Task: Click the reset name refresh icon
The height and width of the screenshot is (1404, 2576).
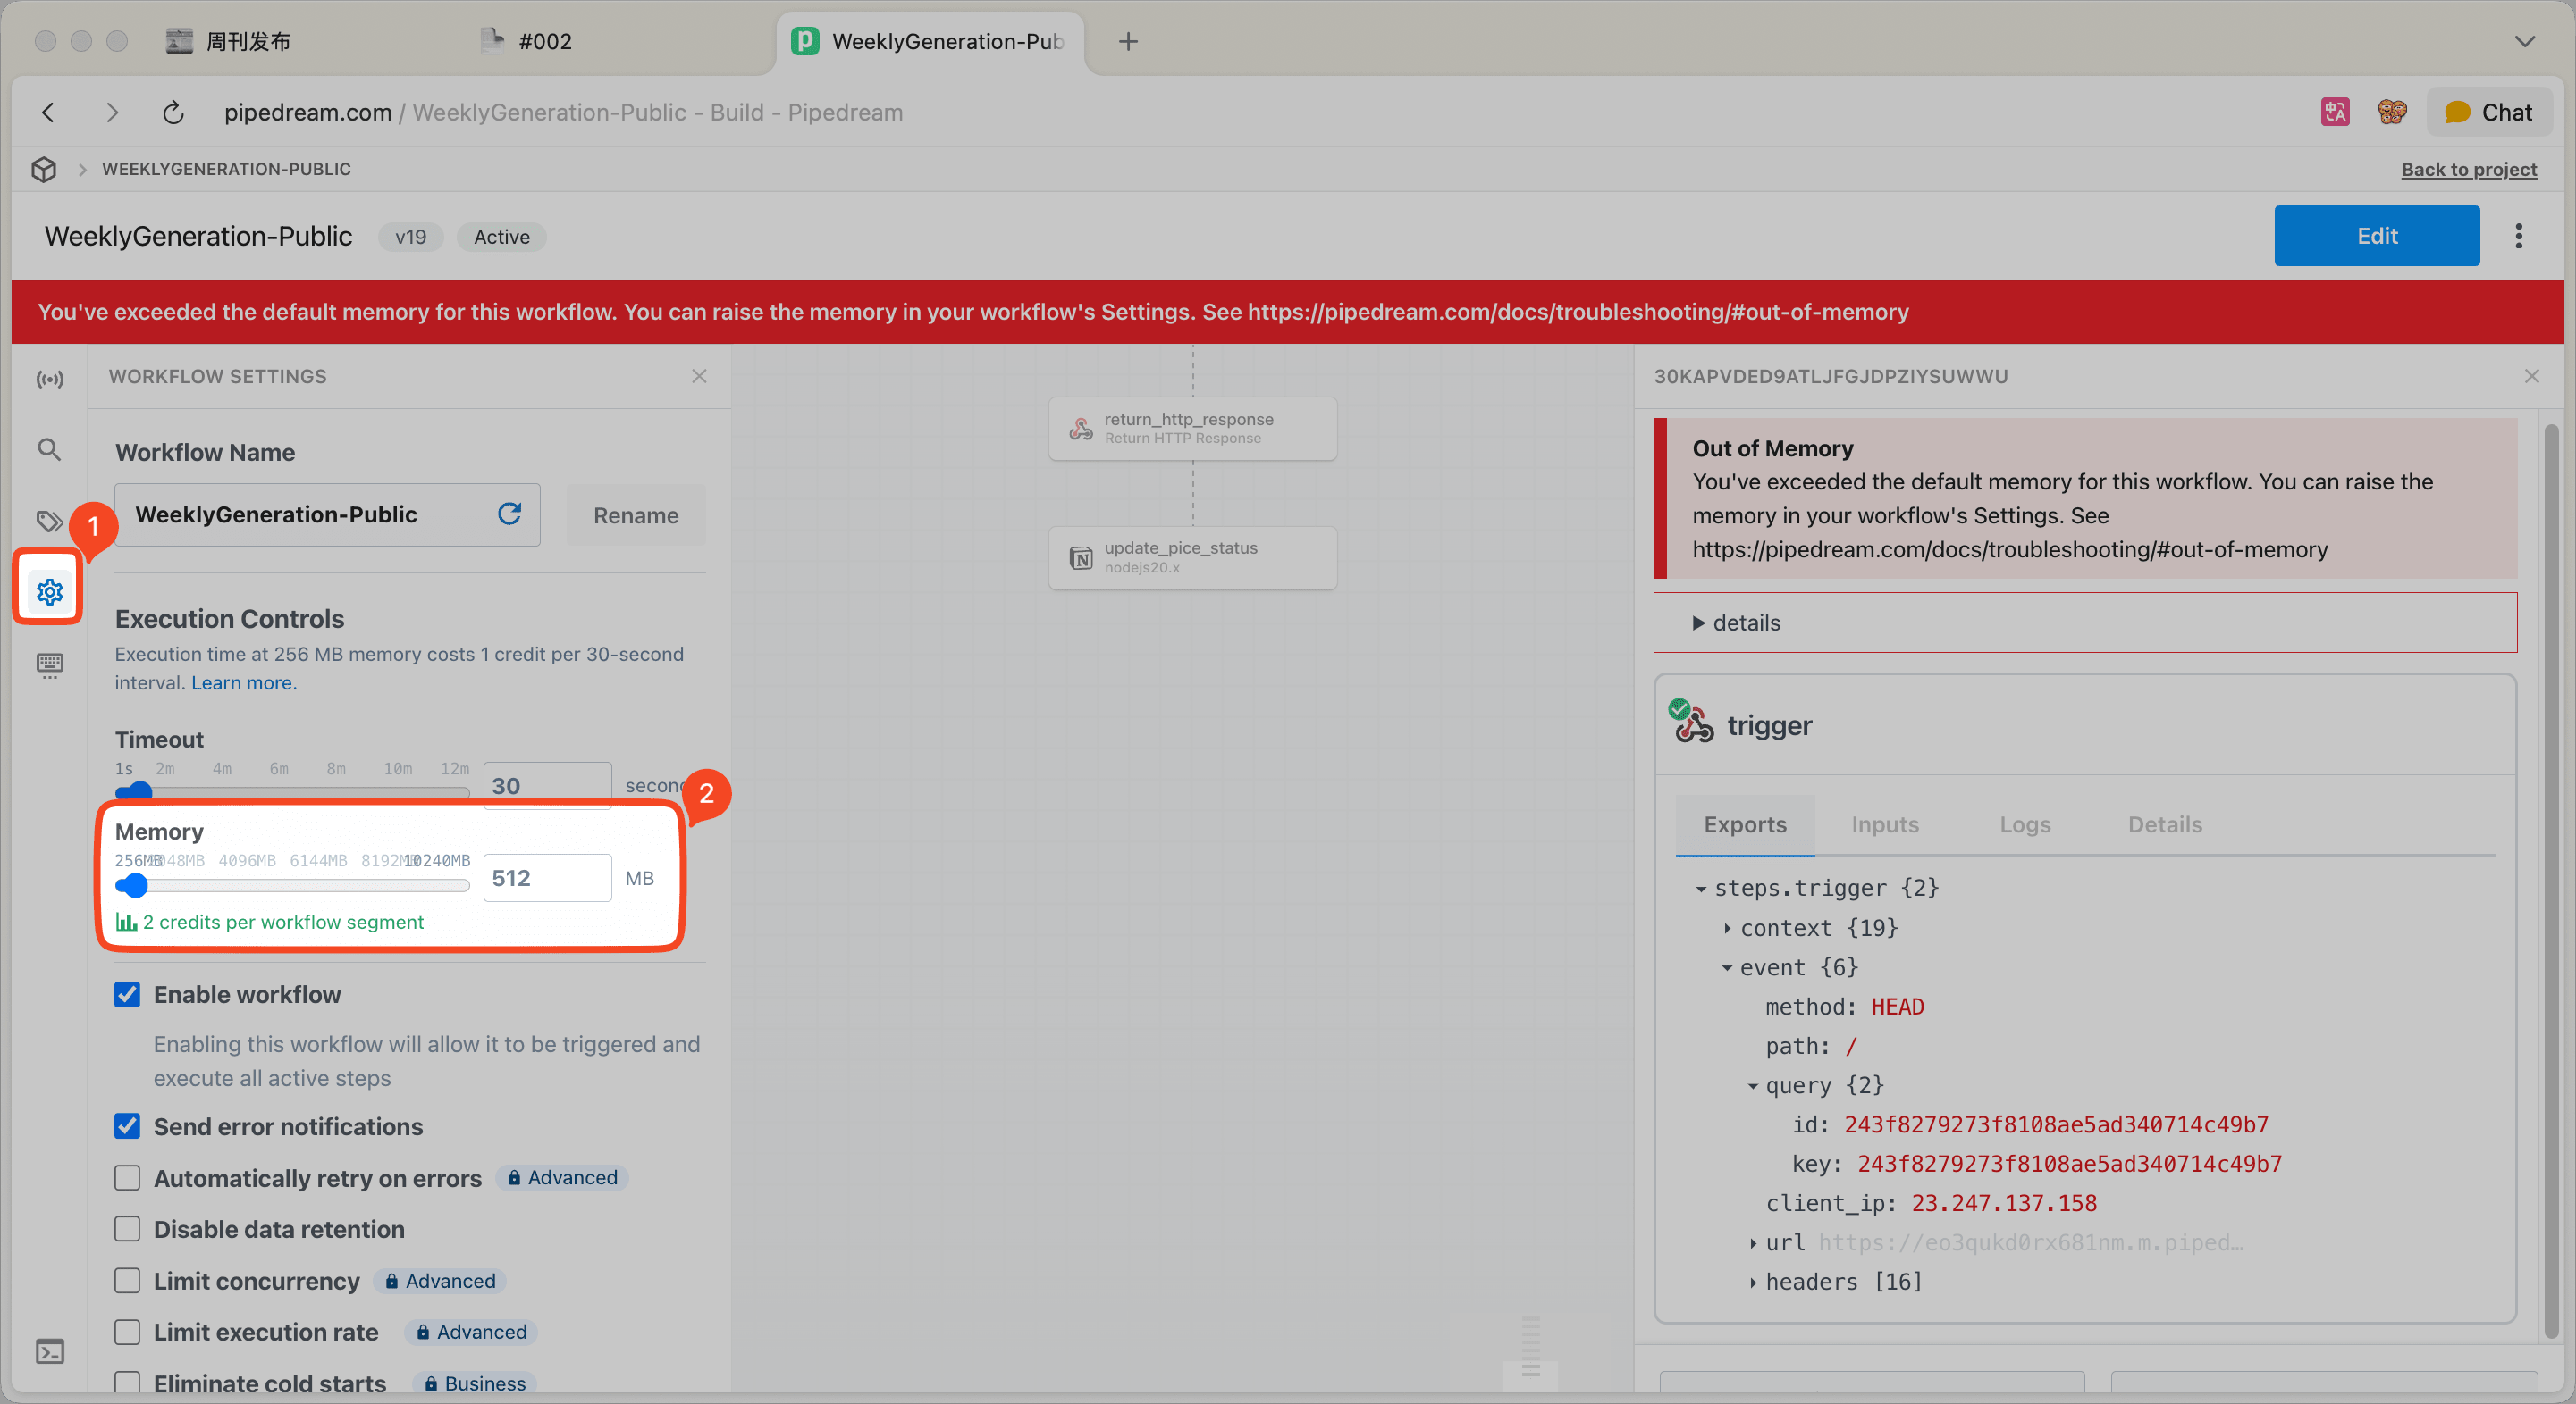Action: coord(509,514)
